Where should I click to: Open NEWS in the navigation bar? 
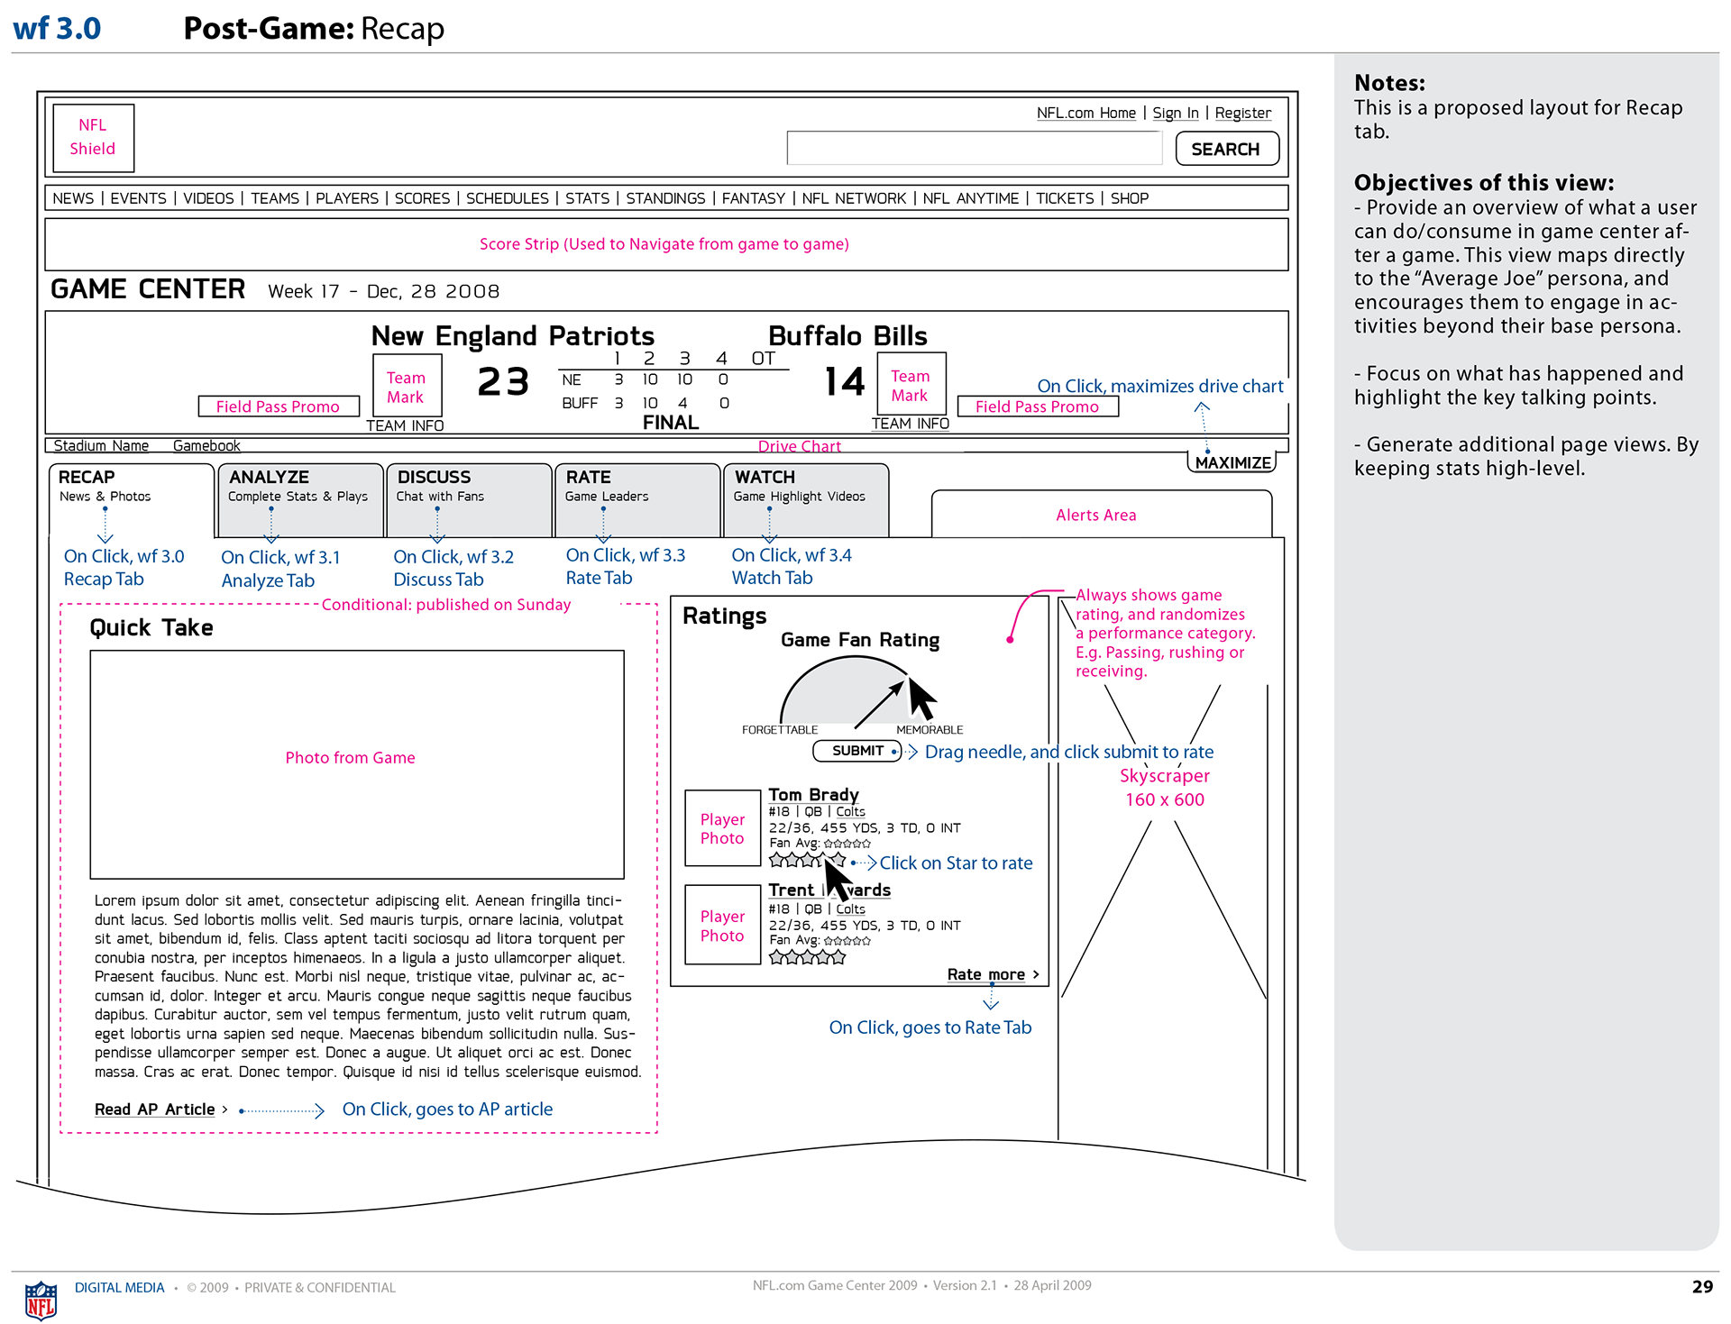point(73,198)
